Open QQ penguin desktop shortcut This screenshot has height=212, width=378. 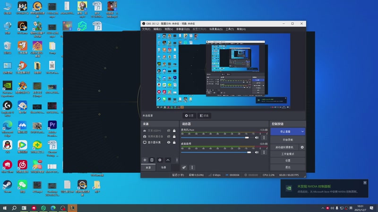coord(8,147)
